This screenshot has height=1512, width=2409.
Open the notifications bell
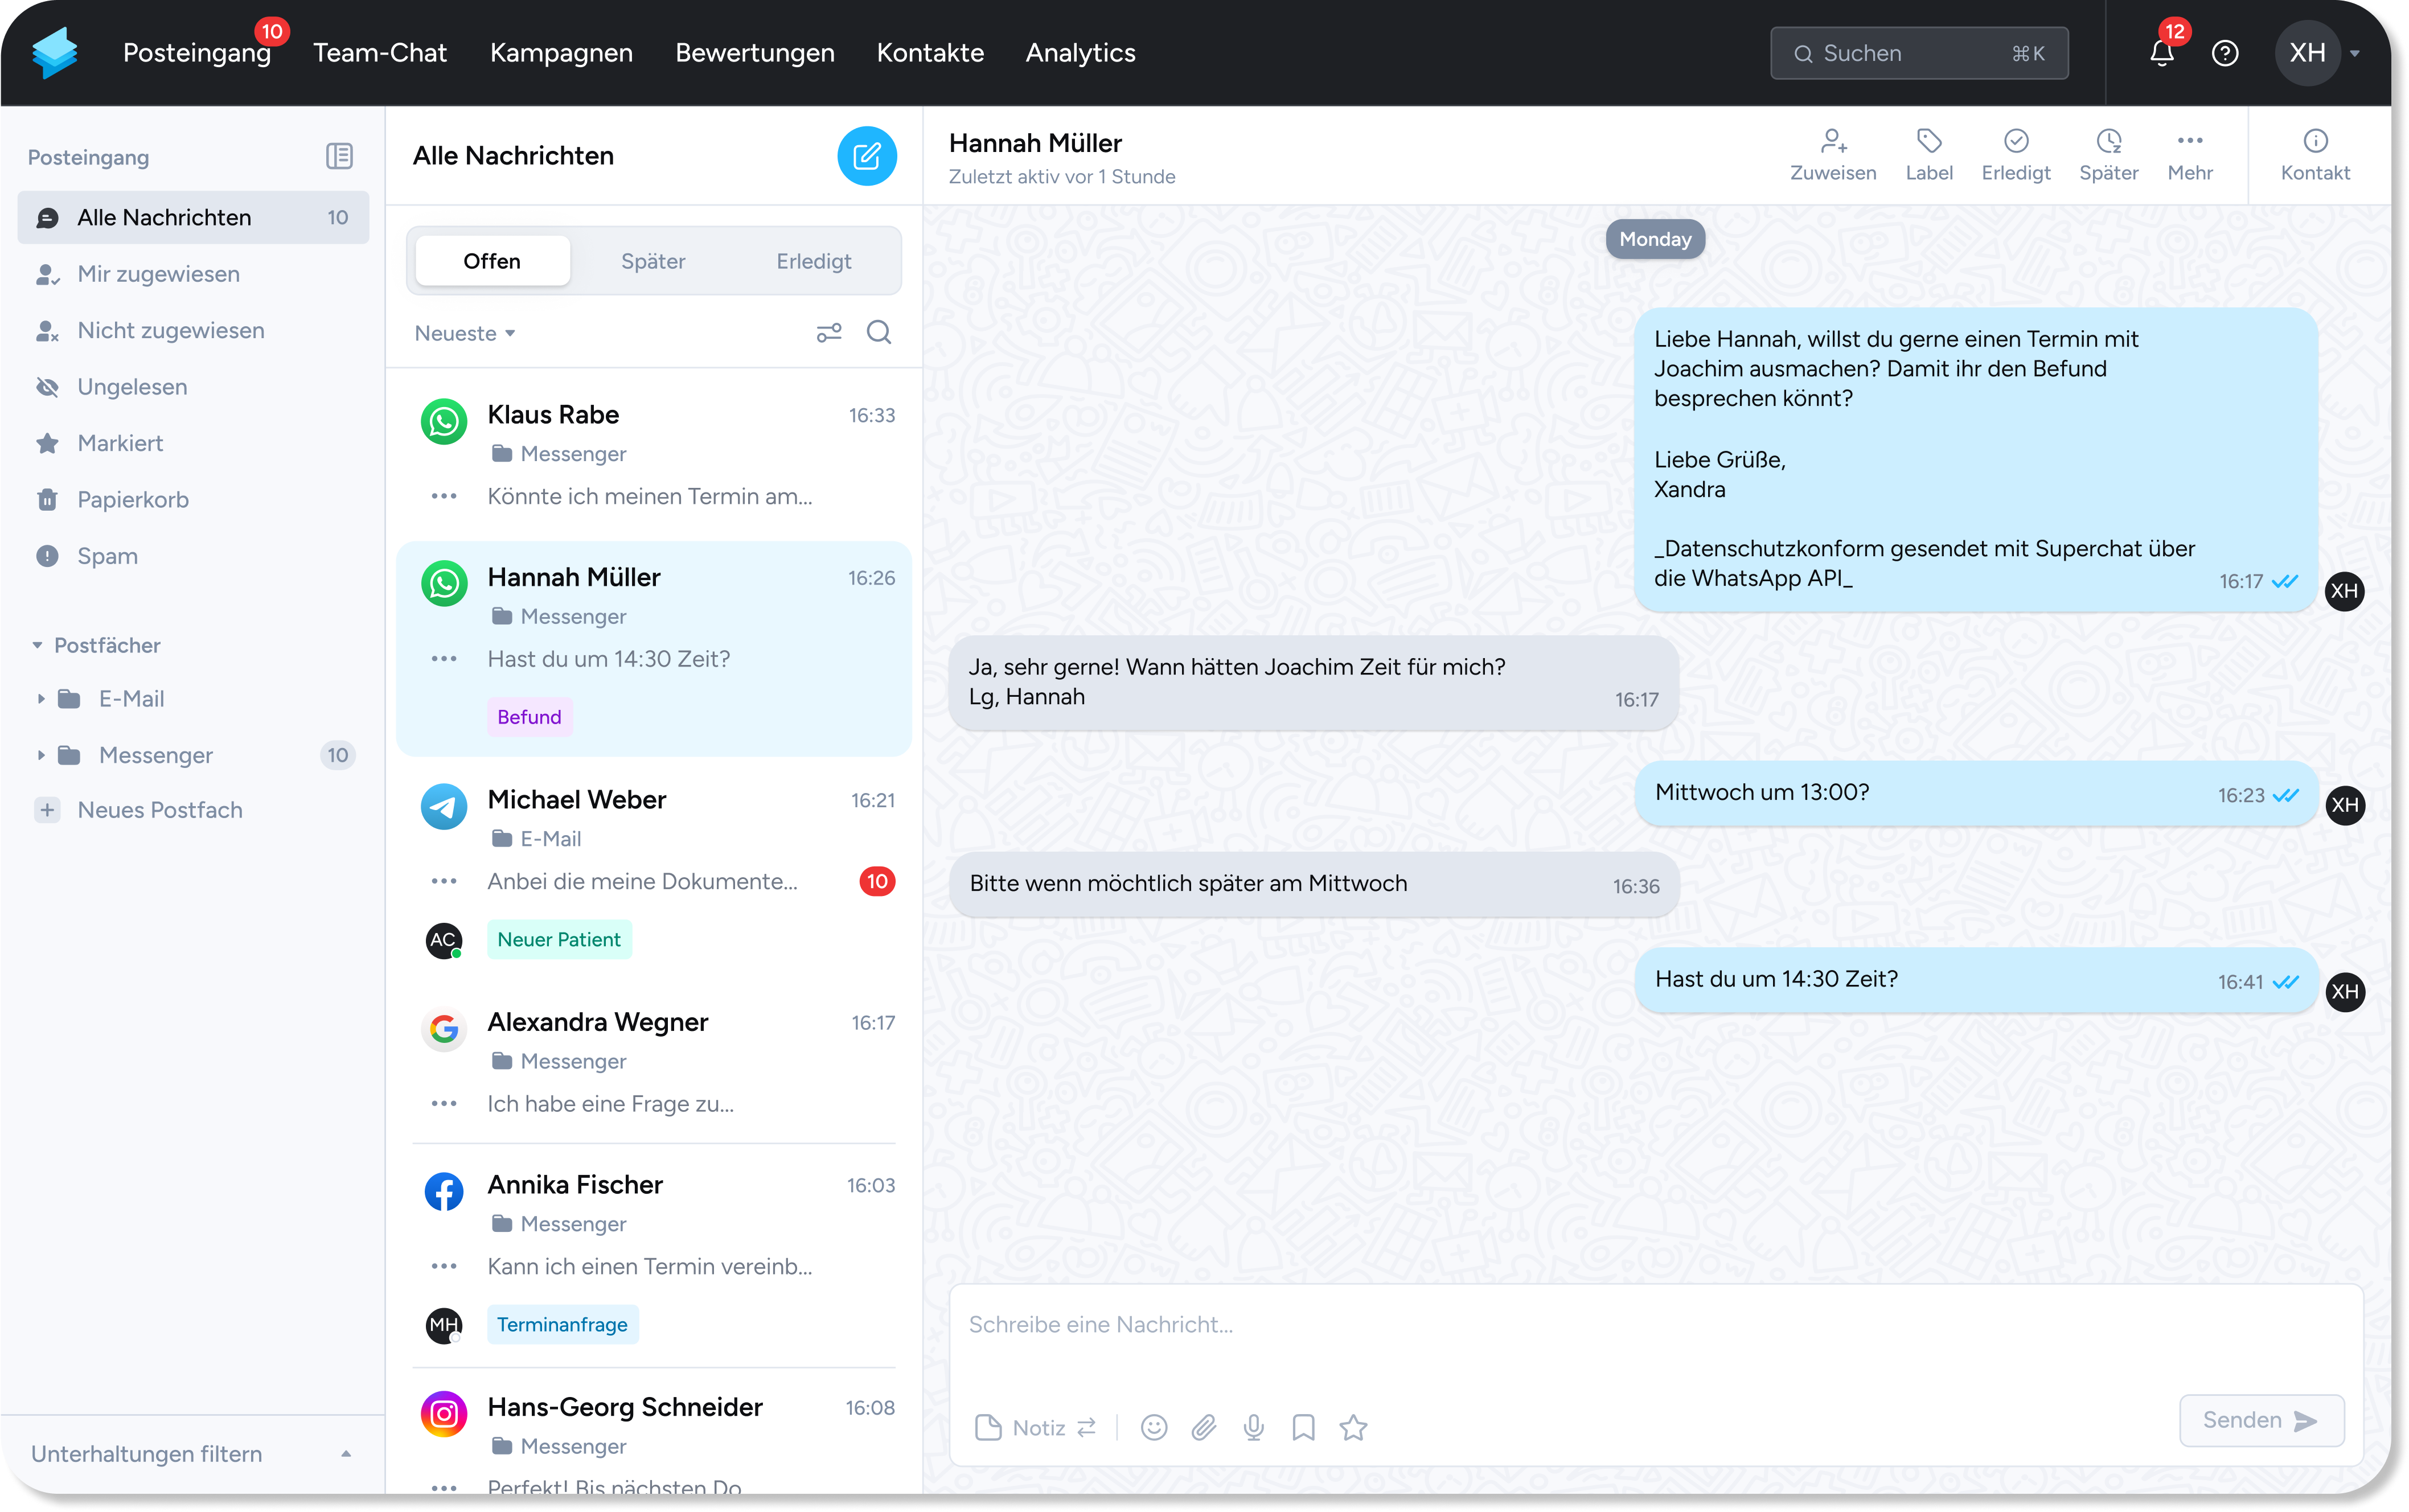[2161, 54]
